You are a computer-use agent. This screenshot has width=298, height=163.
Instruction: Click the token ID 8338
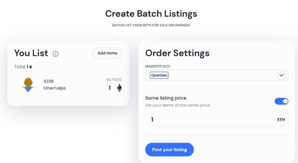[x=49, y=81]
